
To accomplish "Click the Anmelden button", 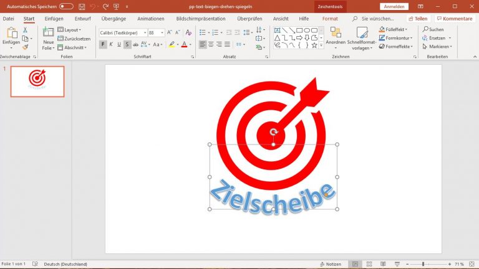I will [x=394, y=6].
